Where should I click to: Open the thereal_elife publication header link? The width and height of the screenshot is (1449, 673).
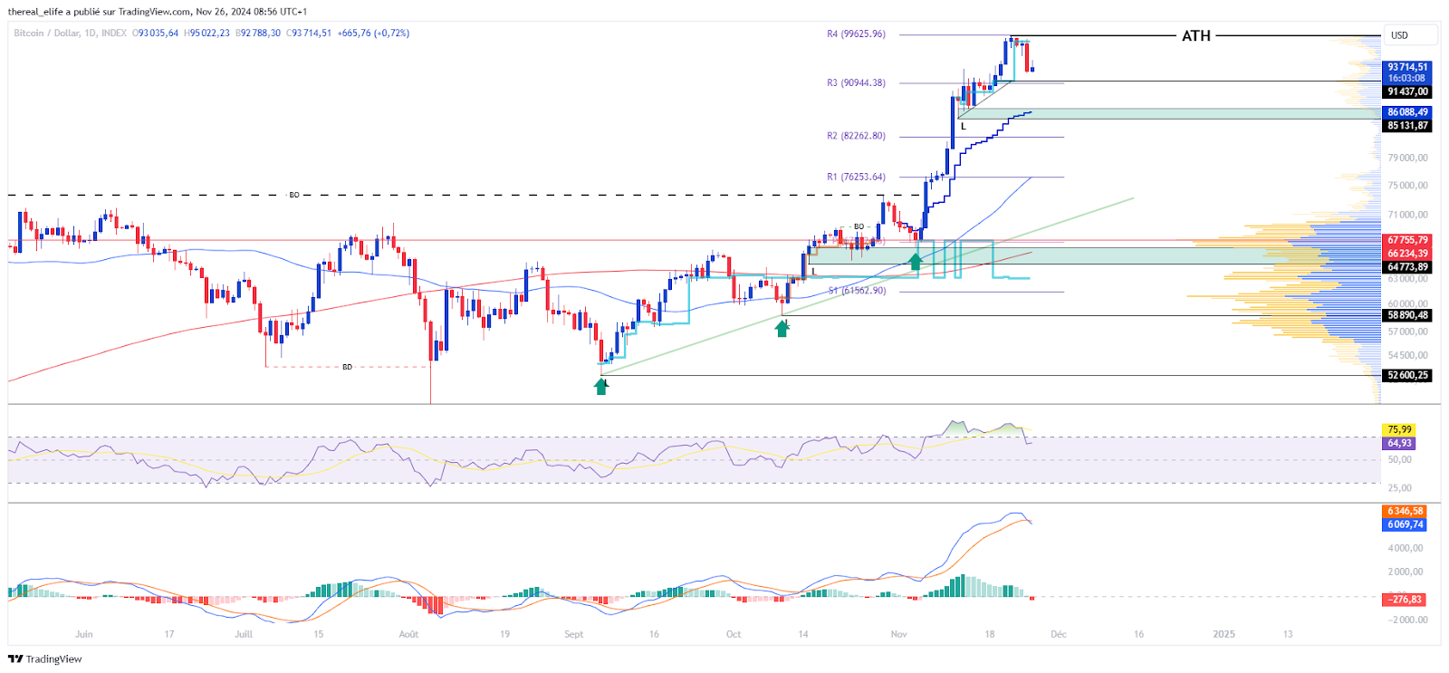158,12
